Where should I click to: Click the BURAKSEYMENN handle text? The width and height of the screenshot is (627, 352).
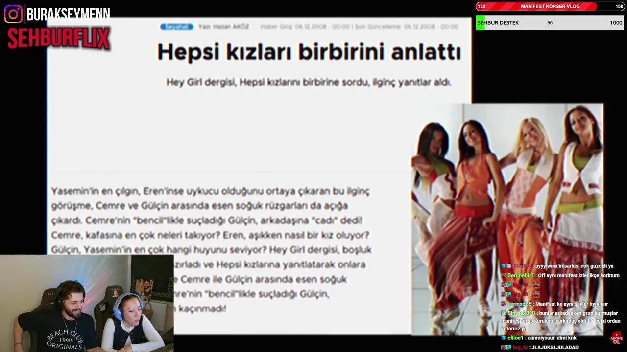(69, 14)
